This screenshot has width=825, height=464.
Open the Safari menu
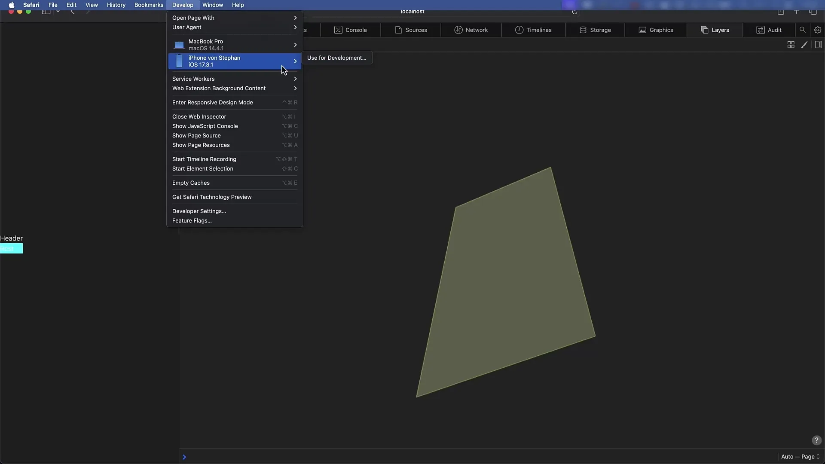tap(31, 5)
